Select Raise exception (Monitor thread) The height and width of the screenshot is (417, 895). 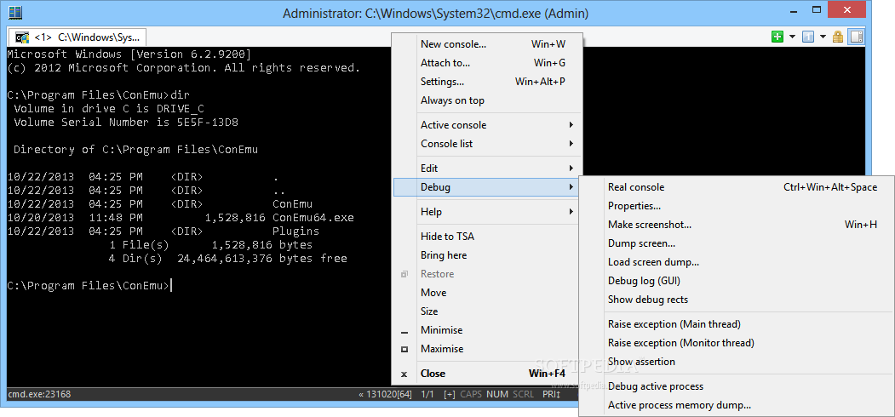coord(737,343)
